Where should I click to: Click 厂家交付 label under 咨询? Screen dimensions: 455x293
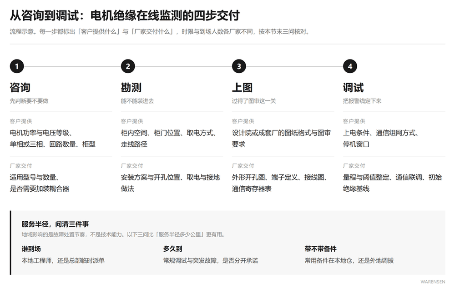click(21, 166)
